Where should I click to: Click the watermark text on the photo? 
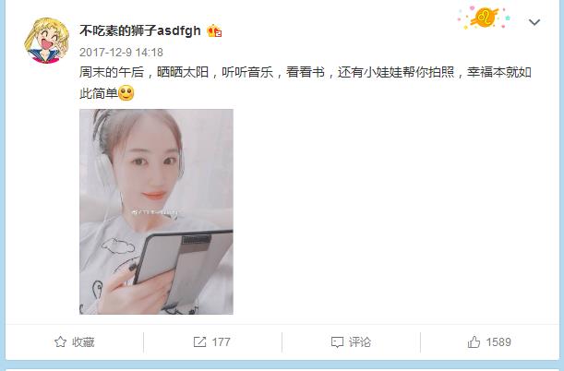(155, 212)
